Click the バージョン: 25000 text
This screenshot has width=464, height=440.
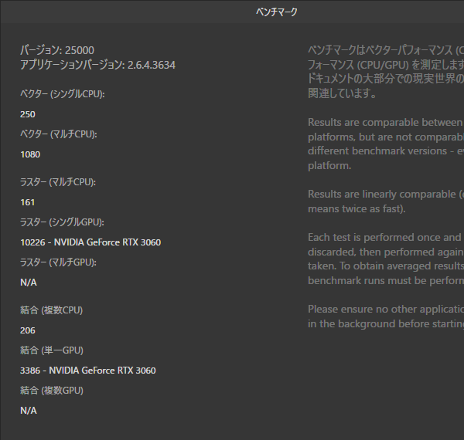(57, 50)
